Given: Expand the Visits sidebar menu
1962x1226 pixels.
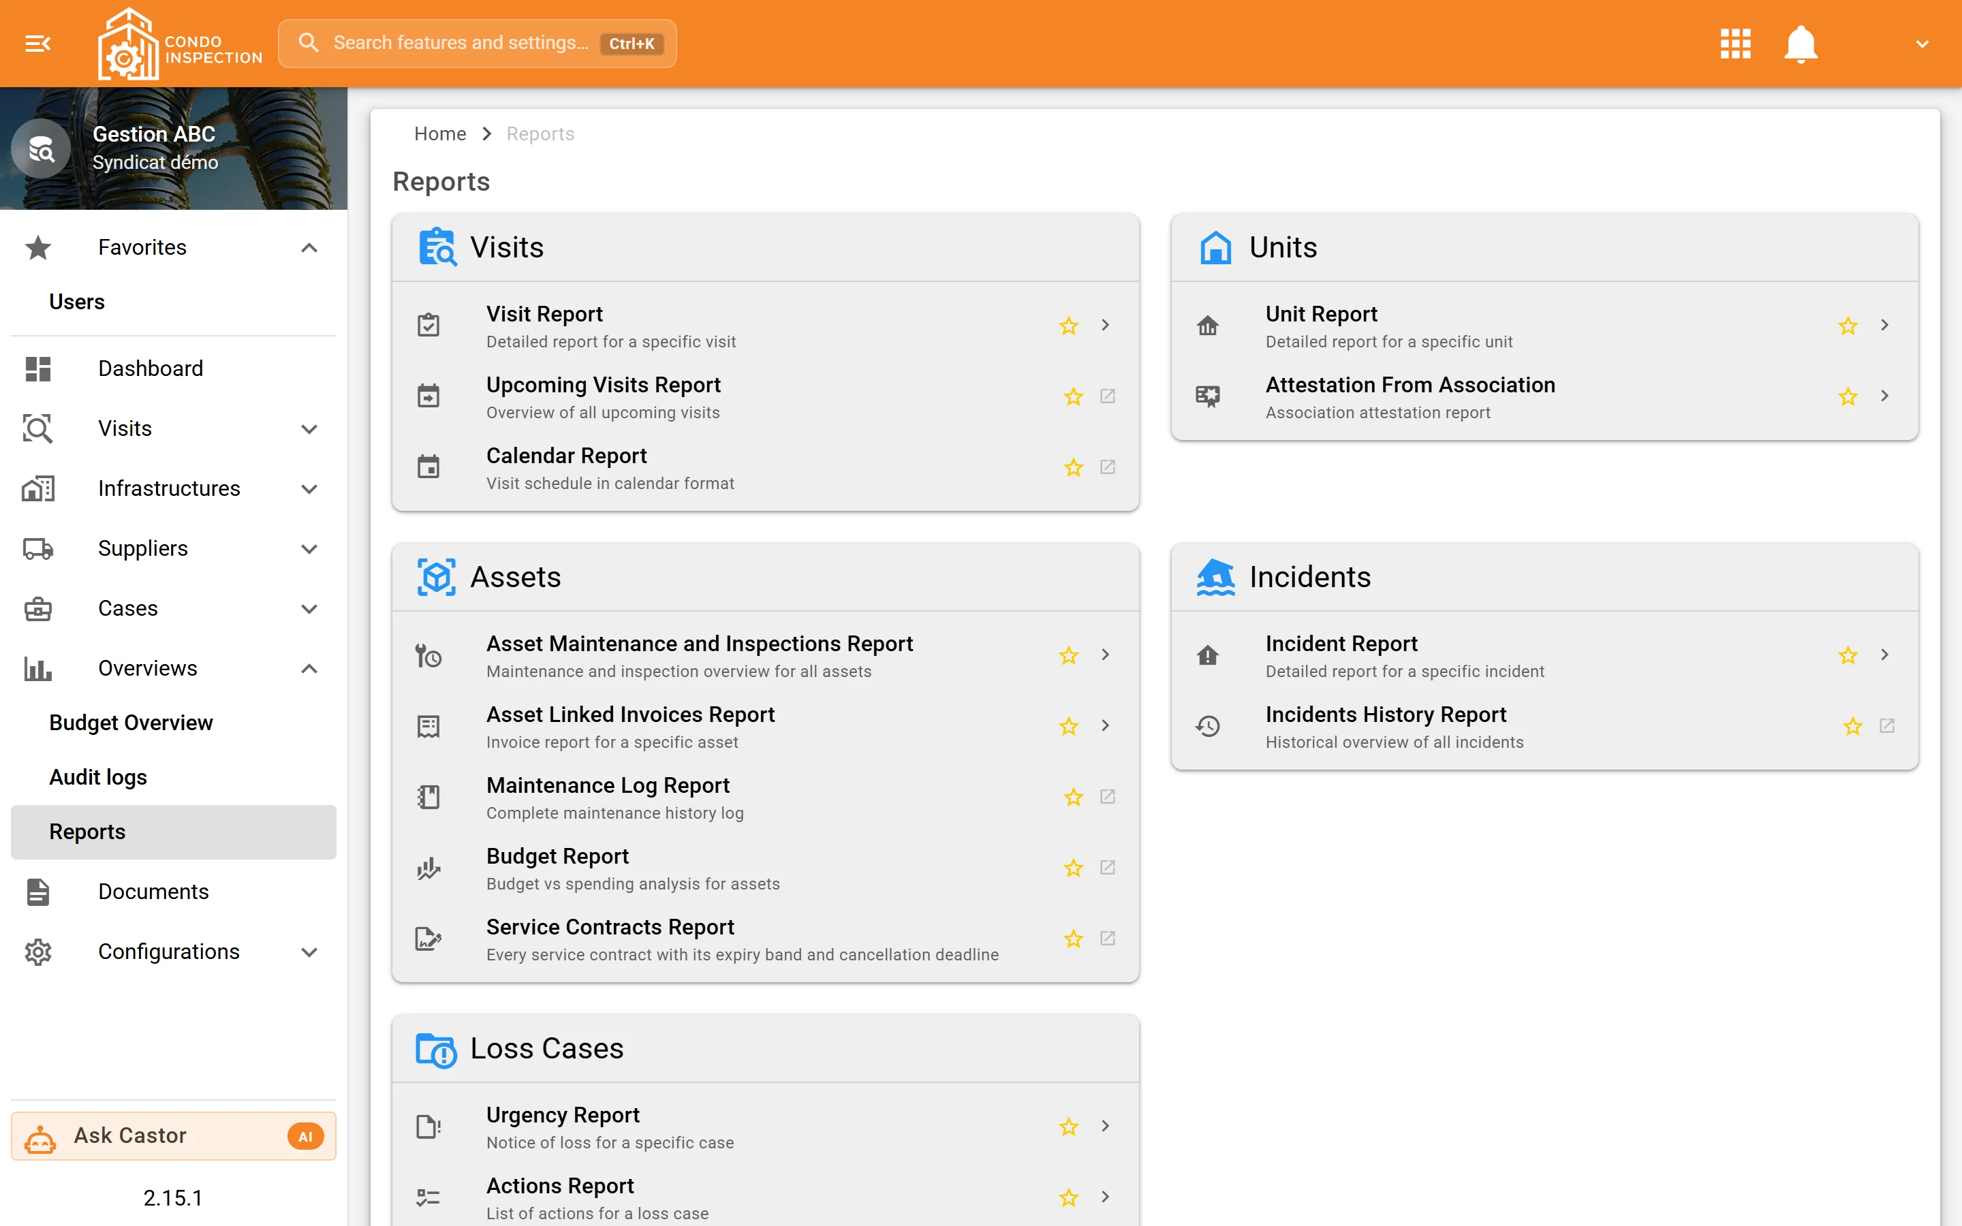Looking at the screenshot, I should point(174,428).
